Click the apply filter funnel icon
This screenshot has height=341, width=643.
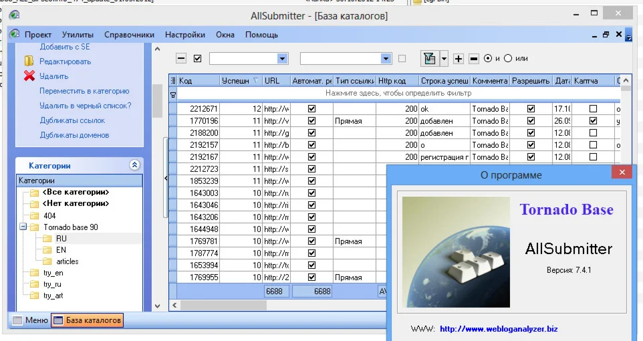[429, 59]
